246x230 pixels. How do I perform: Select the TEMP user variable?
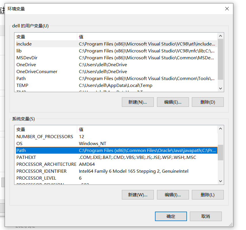(x=117, y=85)
